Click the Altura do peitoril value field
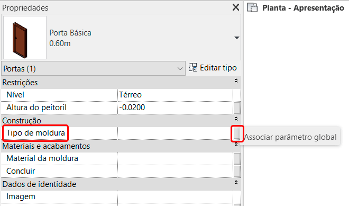The image size is (349, 206). pos(175,108)
